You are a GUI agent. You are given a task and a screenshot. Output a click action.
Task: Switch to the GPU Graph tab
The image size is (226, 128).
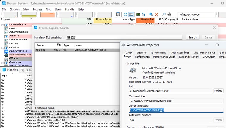(209, 57)
